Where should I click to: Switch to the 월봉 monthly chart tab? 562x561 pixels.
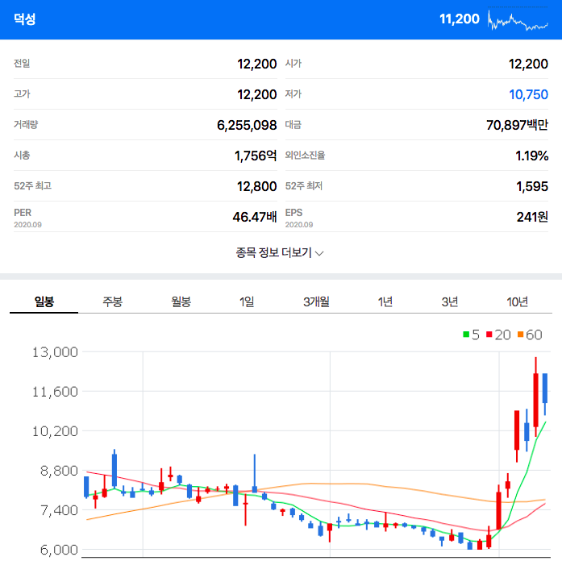click(181, 301)
